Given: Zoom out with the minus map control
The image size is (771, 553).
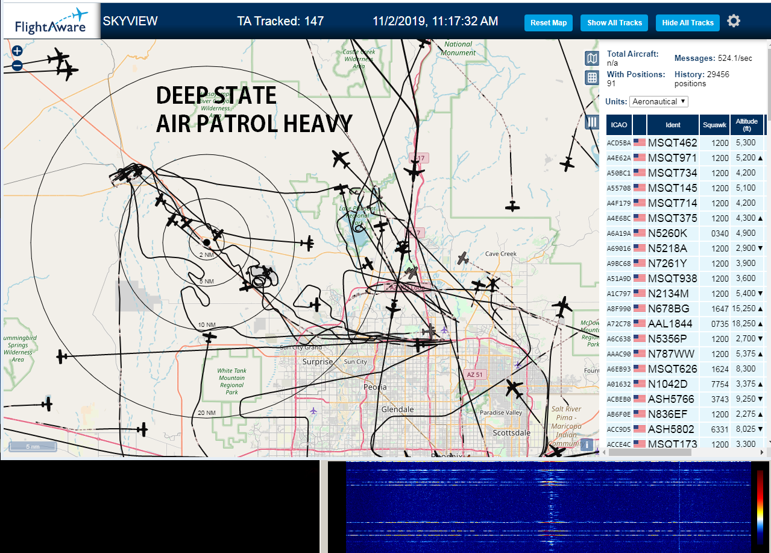Looking at the screenshot, I should tap(17, 65).
